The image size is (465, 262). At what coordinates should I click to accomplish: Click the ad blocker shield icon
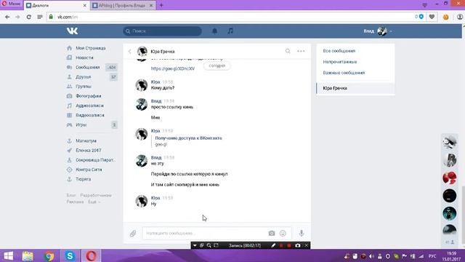pyautogui.click(x=421, y=17)
